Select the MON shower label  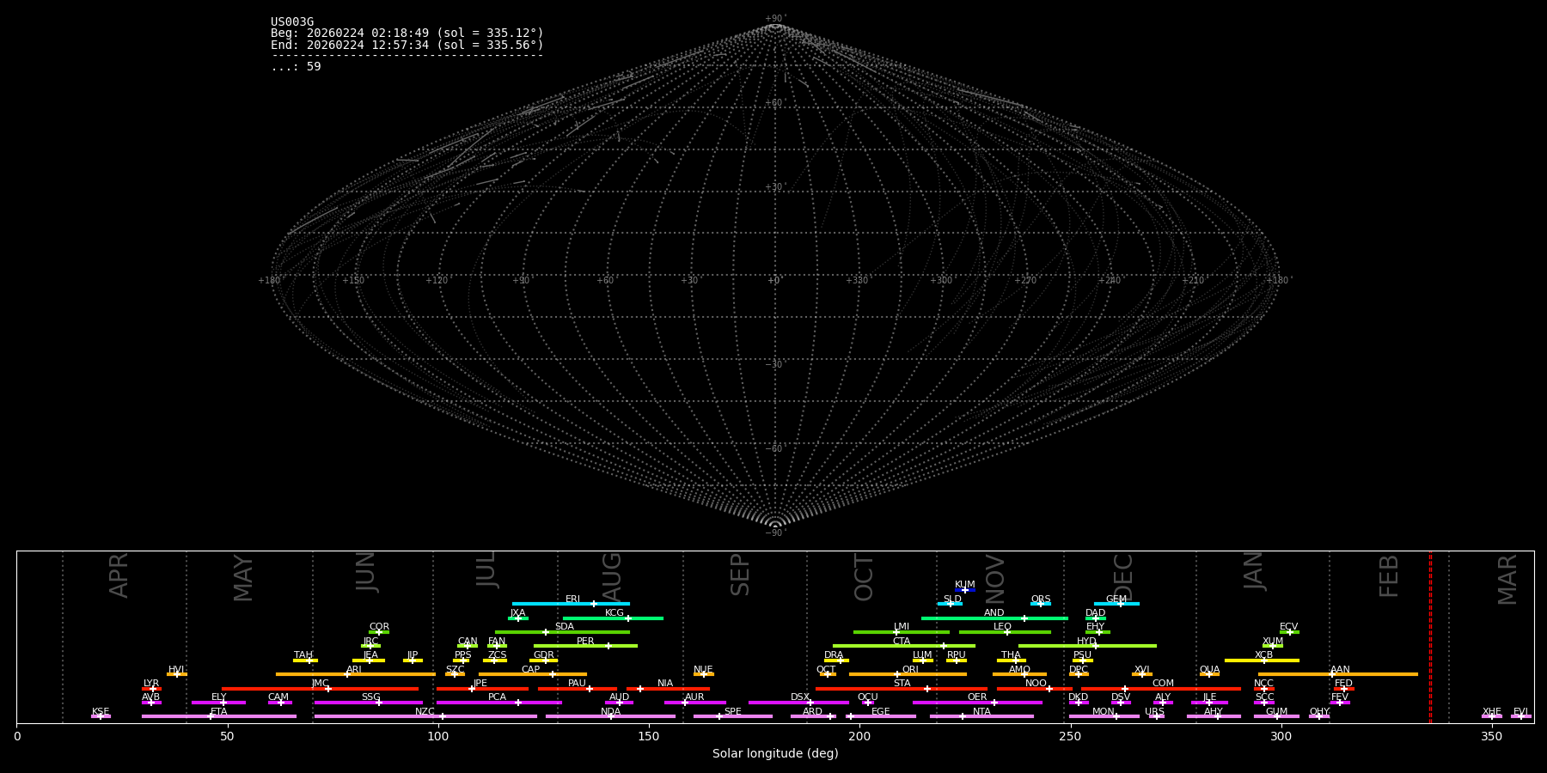coord(1104,711)
